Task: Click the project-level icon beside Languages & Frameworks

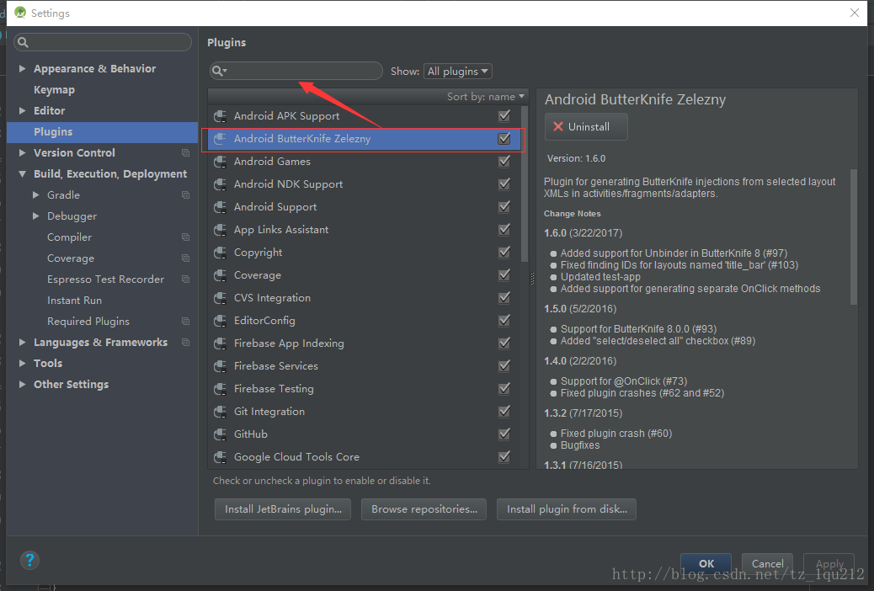Action: pos(185,343)
